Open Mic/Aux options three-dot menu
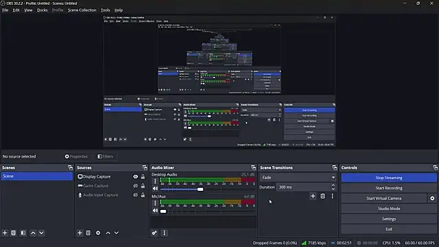Image resolution: width=439 pixels, height=247 pixels. (155, 203)
